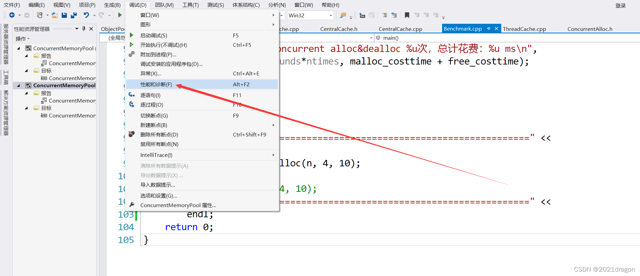The height and width of the screenshot is (276, 640).
Task: Open the New Project dropdown arrow
Action: coord(47,15)
